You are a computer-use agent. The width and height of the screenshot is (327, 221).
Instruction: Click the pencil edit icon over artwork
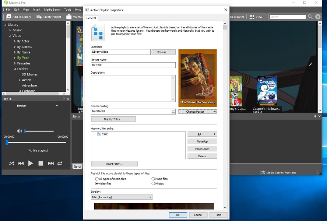[310, 64]
